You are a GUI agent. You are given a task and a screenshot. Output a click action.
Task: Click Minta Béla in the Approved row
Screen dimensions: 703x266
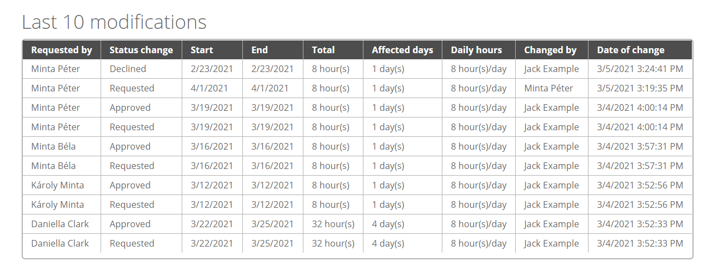(x=53, y=146)
